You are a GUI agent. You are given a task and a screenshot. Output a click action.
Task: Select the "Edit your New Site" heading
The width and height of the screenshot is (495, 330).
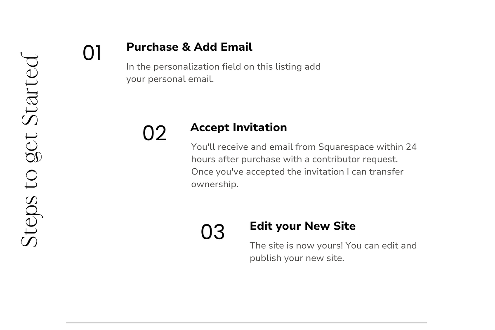pos(302,226)
